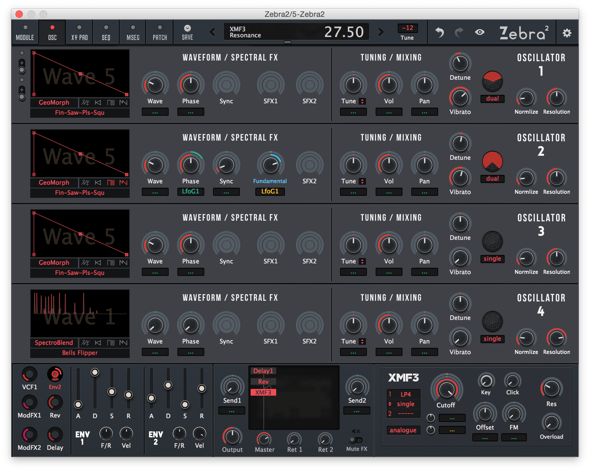Switch to the MSEG tab
The width and height of the screenshot is (590, 471).
(133, 32)
